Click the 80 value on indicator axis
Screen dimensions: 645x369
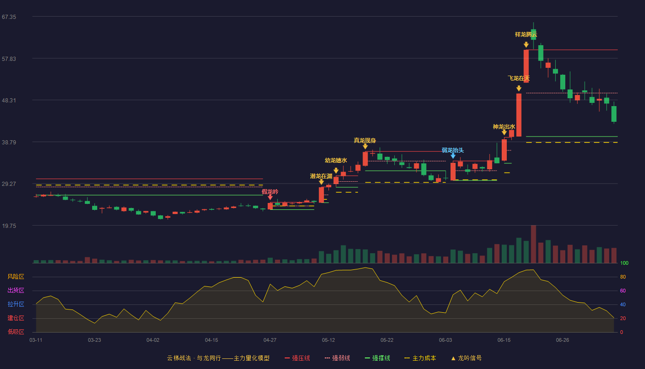(x=623, y=277)
